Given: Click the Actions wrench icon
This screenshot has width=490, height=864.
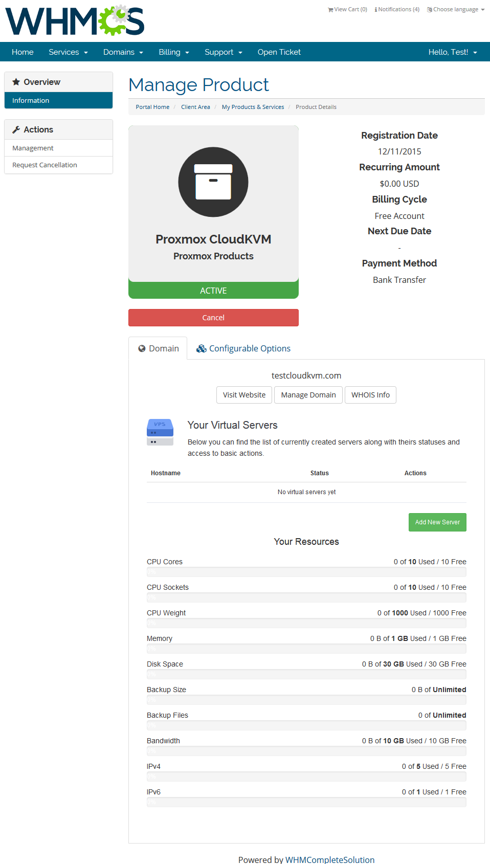Looking at the screenshot, I should [16, 129].
